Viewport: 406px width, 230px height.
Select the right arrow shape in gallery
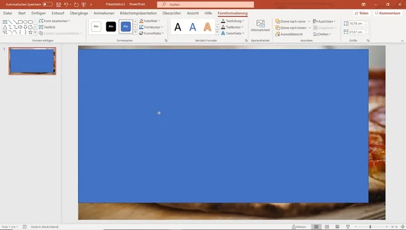[20, 27]
